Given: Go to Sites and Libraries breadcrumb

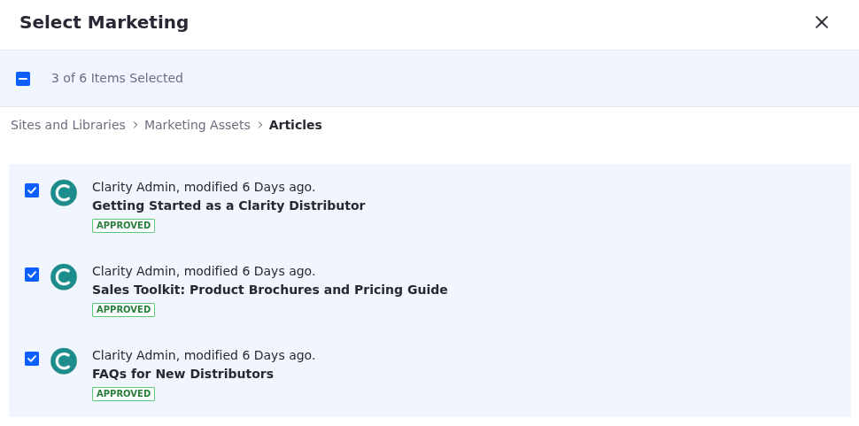Looking at the screenshot, I should (x=68, y=125).
